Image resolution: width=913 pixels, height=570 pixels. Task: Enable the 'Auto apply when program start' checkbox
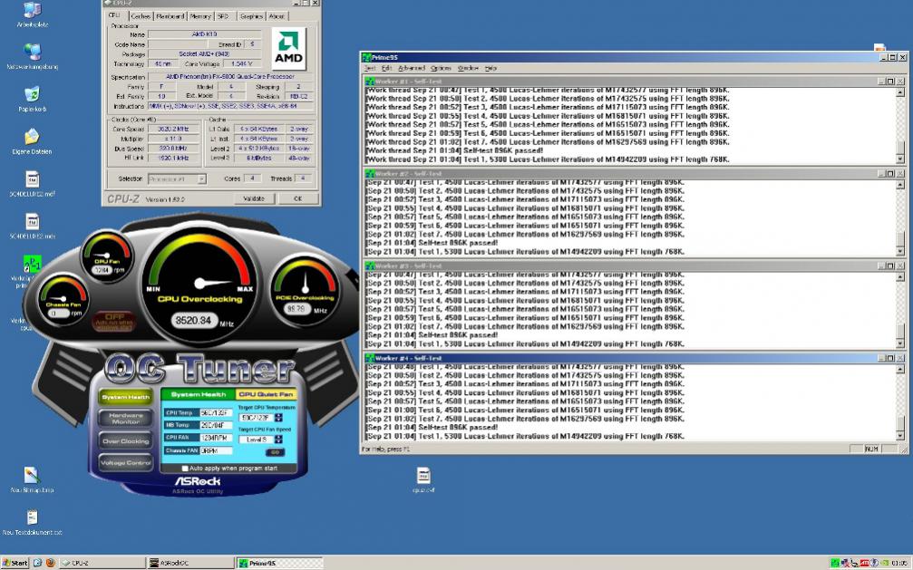tap(186, 469)
